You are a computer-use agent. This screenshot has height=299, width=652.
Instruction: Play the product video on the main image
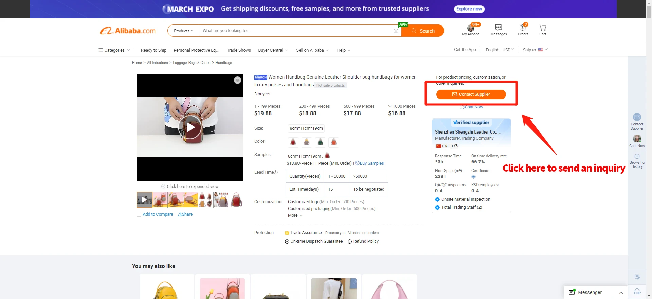coord(190,127)
